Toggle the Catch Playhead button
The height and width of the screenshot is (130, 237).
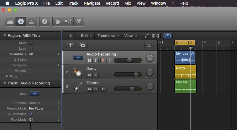168,36
